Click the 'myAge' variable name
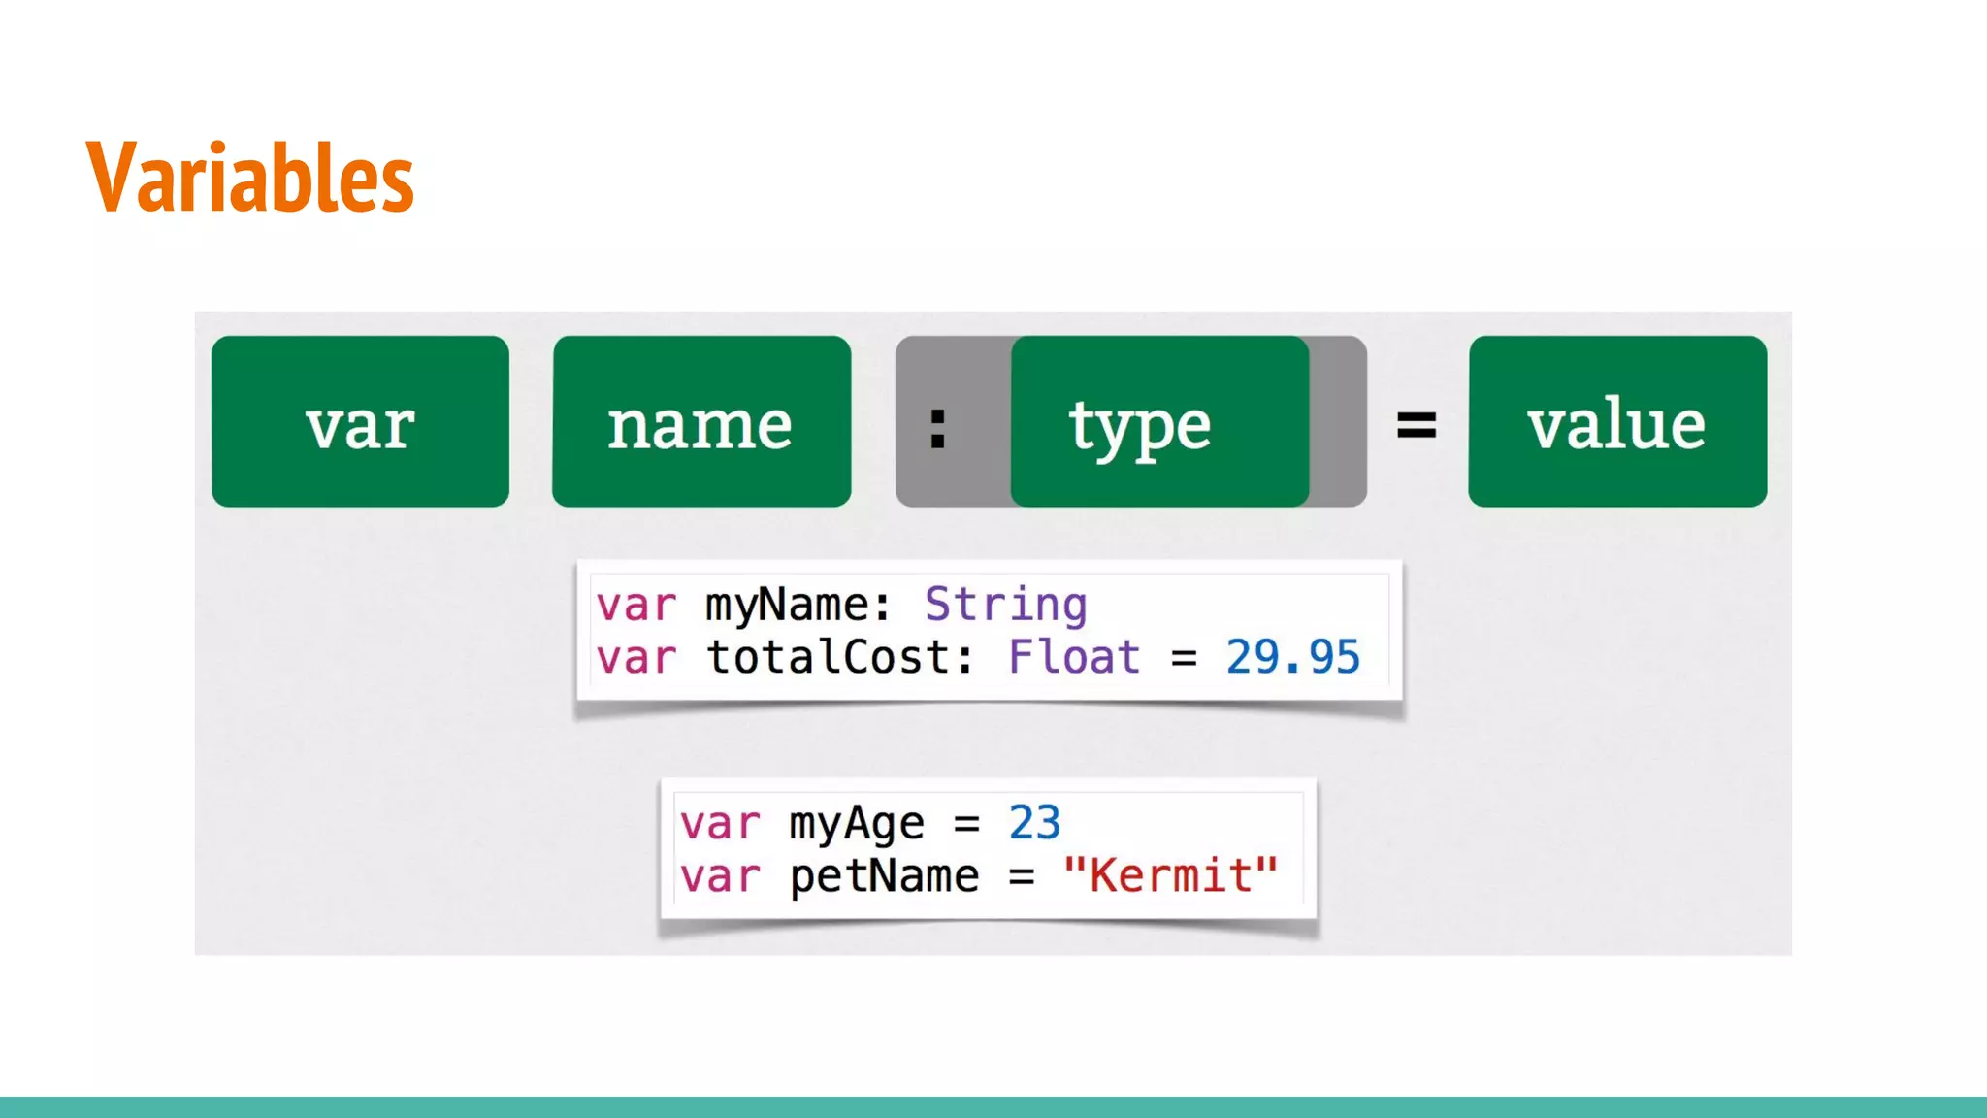The height and width of the screenshot is (1118, 1987). click(x=856, y=824)
